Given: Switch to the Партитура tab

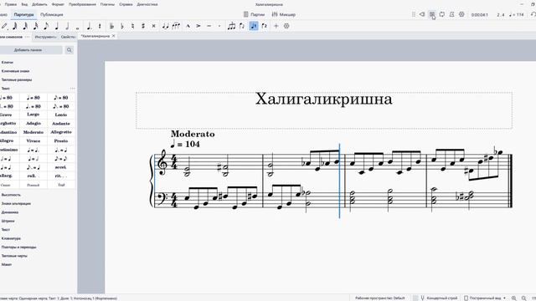Looking at the screenshot, I should pos(24,15).
